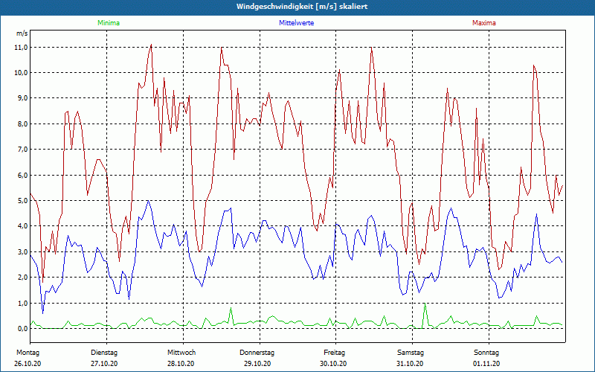
Task: Click the 'Mittwoch' day label
Action: (x=181, y=353)
